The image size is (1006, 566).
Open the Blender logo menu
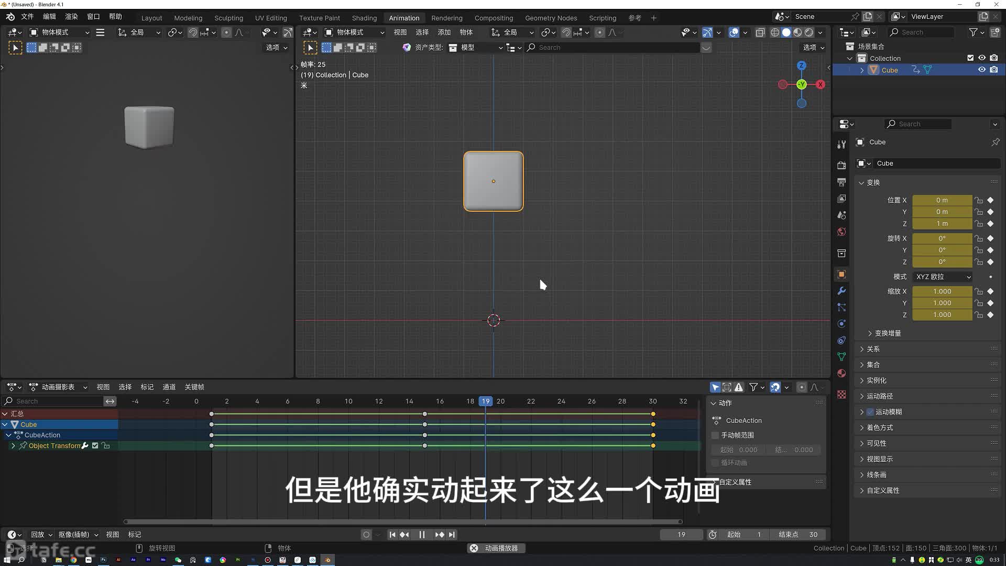tap(10, 17)
